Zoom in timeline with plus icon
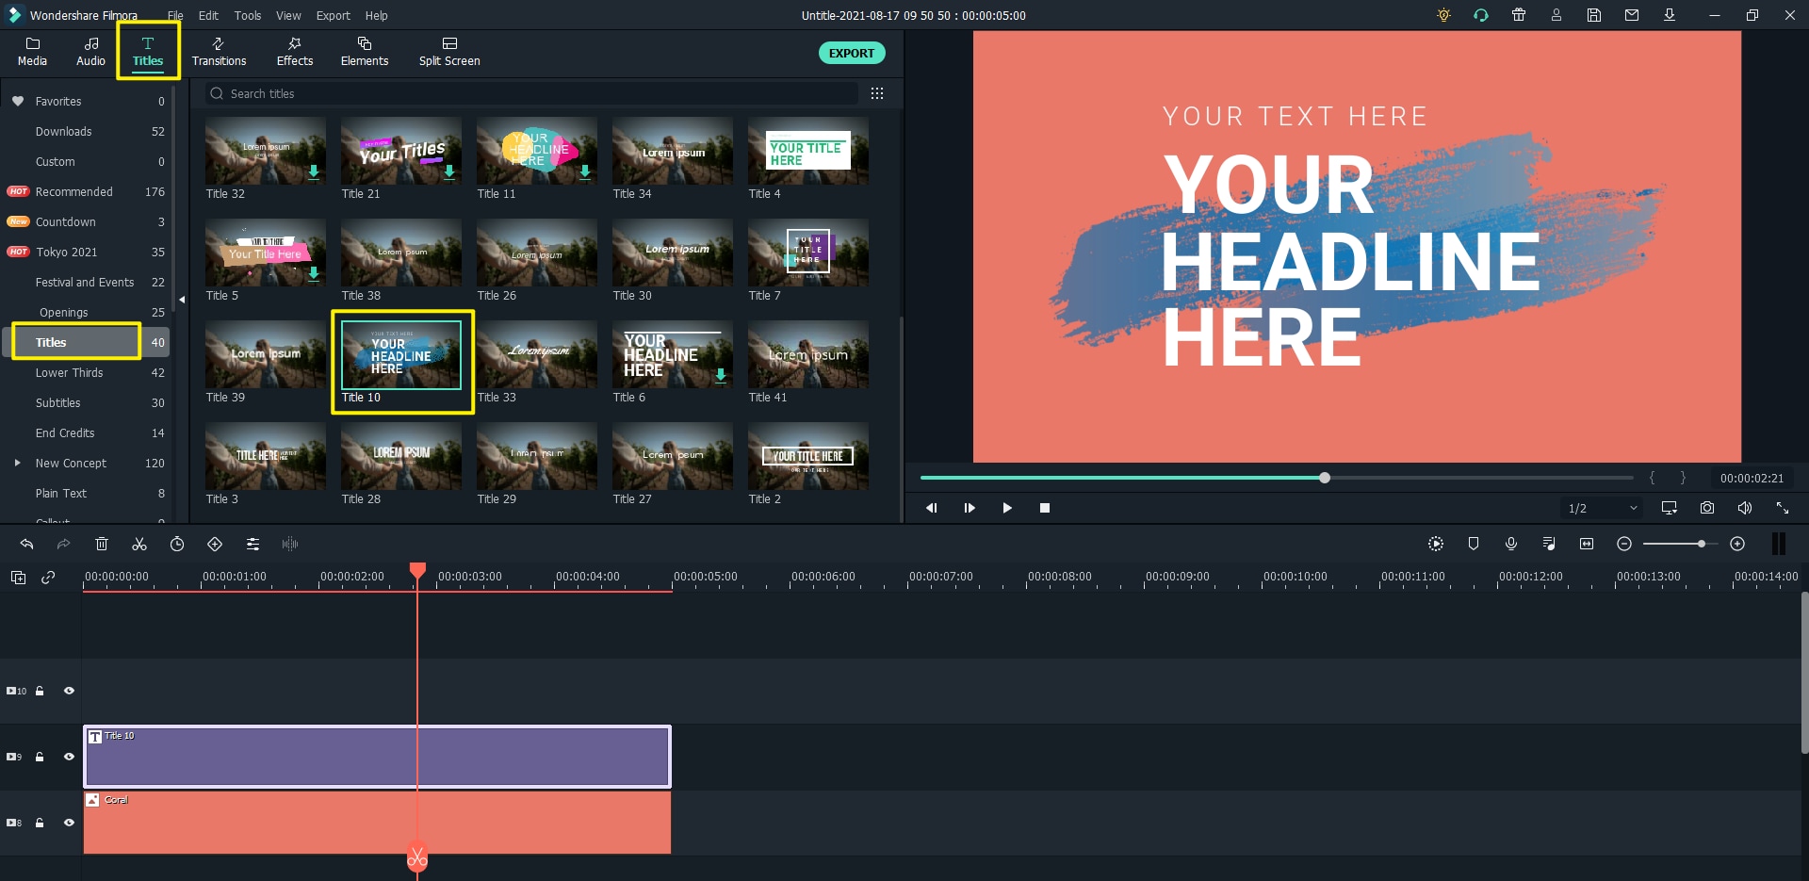This screenshot has height=881, width=1809. (x=1737, y=544)
